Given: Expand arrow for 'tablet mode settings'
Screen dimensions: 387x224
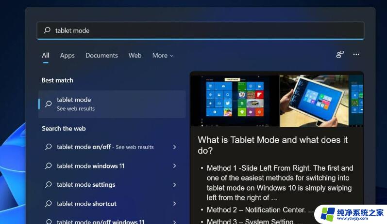Looking at the screenshot, I should click(174, 185).
